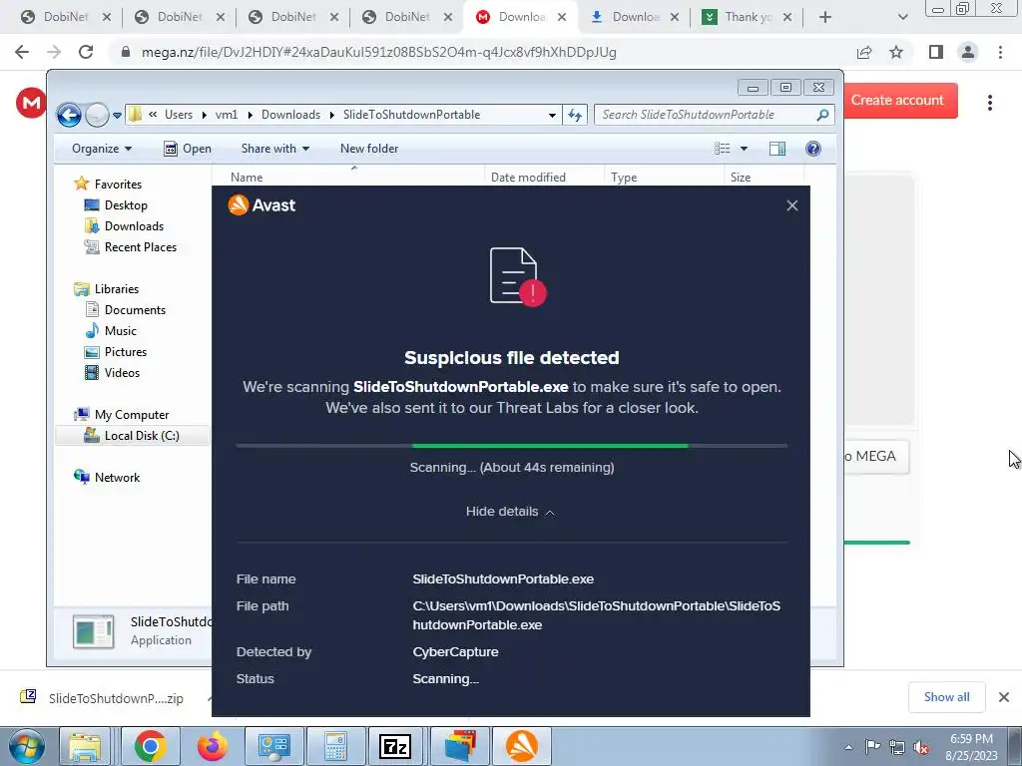Go back in Explorer window
Viewport: 1022px width, 766px height.
point(69,116)
